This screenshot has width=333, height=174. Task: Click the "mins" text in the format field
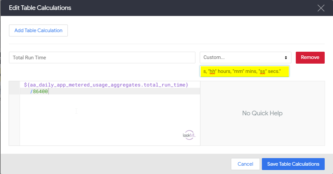[251, 71]
